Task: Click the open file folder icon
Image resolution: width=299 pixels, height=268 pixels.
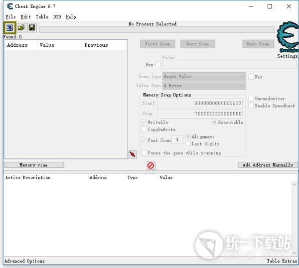Action: (x=21, y=28)
